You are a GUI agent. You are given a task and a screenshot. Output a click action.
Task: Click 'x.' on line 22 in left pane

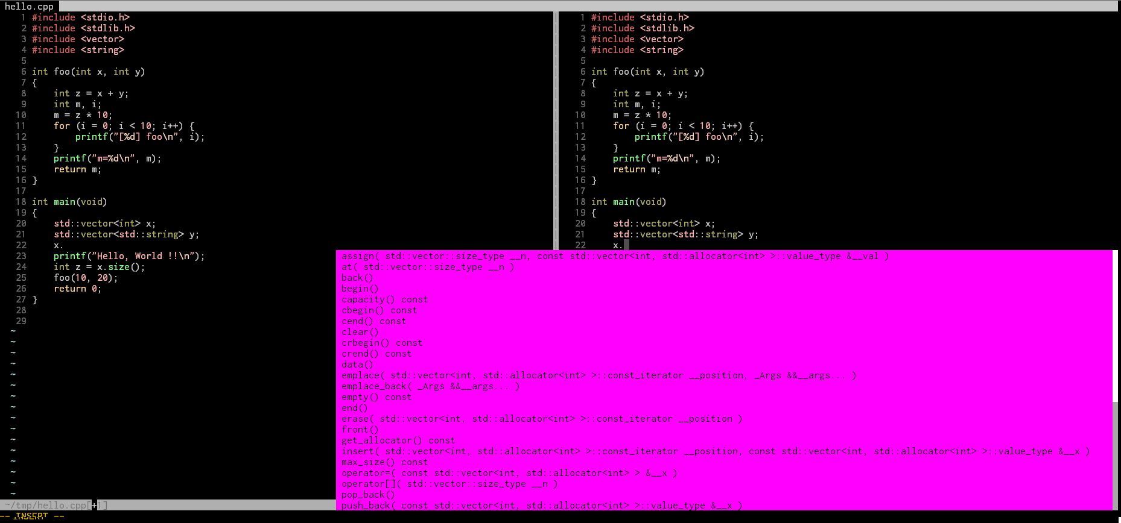pos(59,245)
